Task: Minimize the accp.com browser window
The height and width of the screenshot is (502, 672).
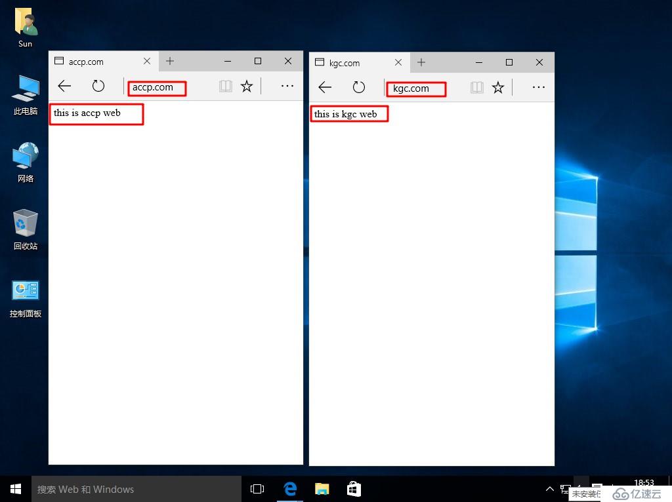Action: tap(228, 61)
